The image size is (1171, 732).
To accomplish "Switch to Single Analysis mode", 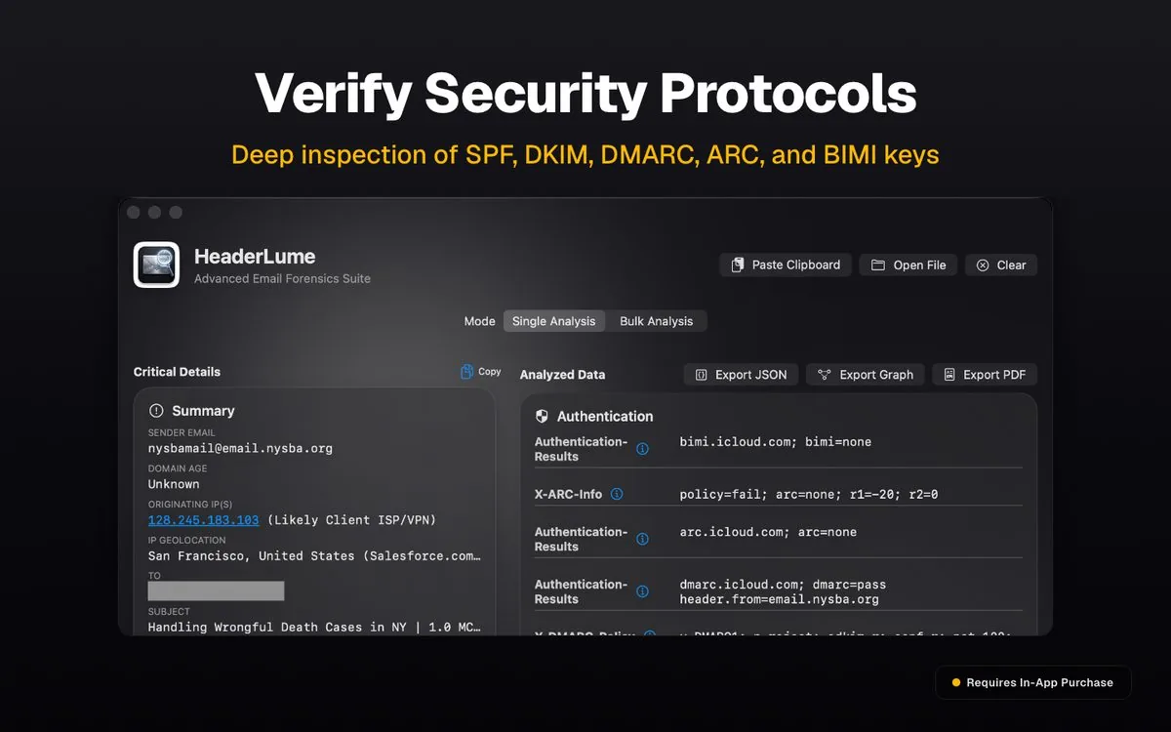I will point(554,321).
